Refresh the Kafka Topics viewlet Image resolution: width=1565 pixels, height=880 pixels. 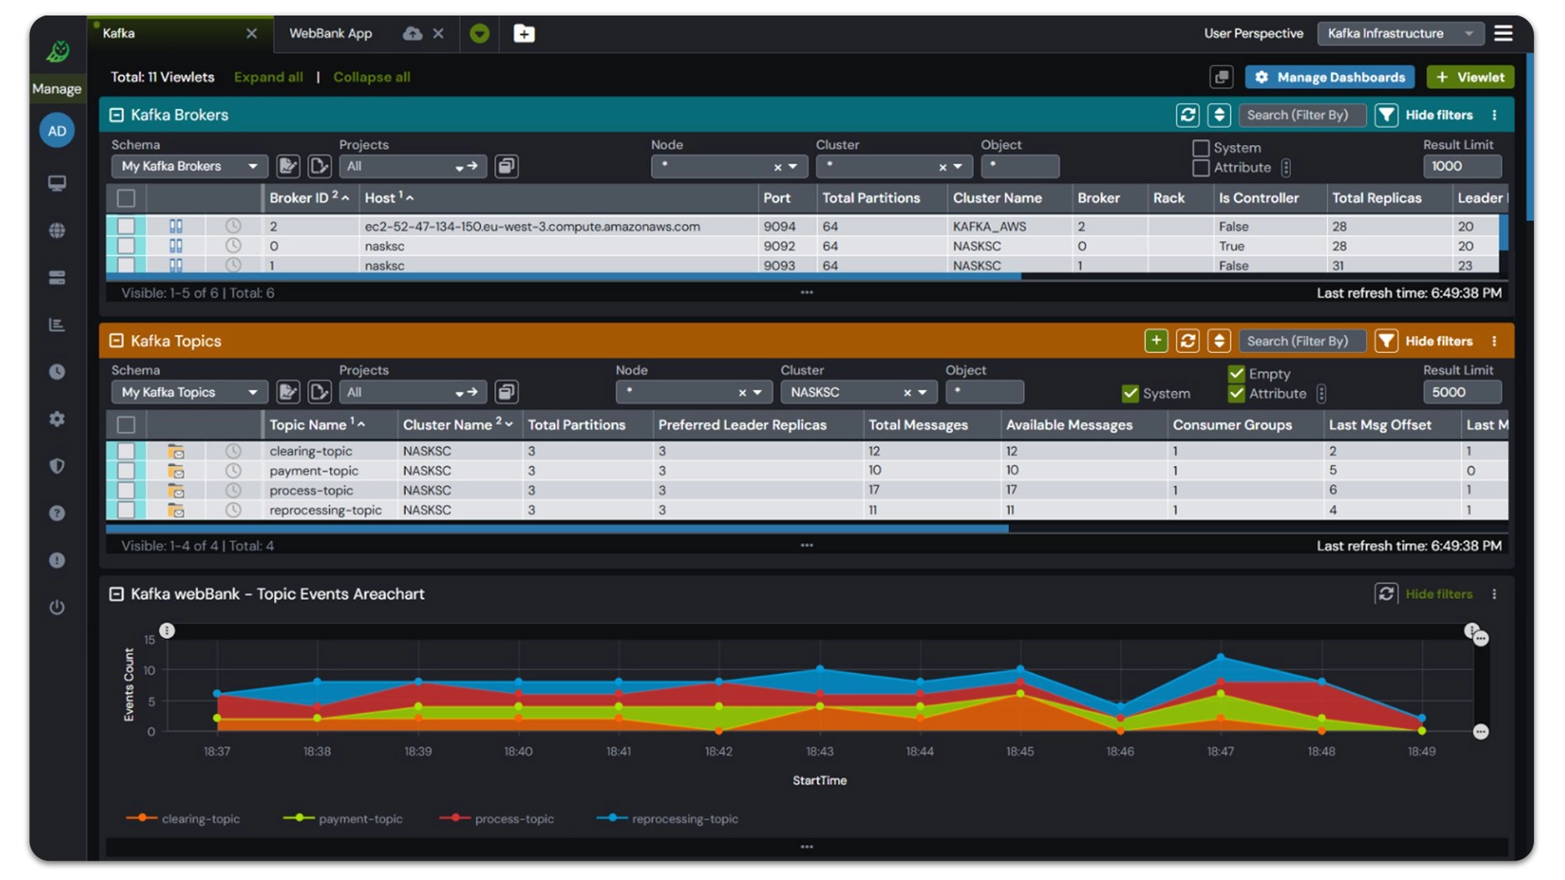point(1188,341)
